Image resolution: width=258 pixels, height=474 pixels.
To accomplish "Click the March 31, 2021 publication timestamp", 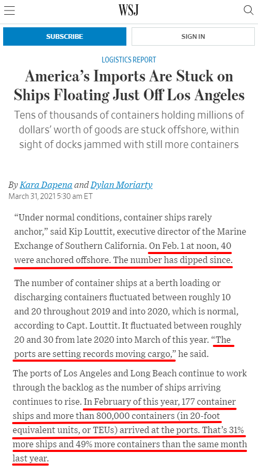I will [x=50, y=196].
